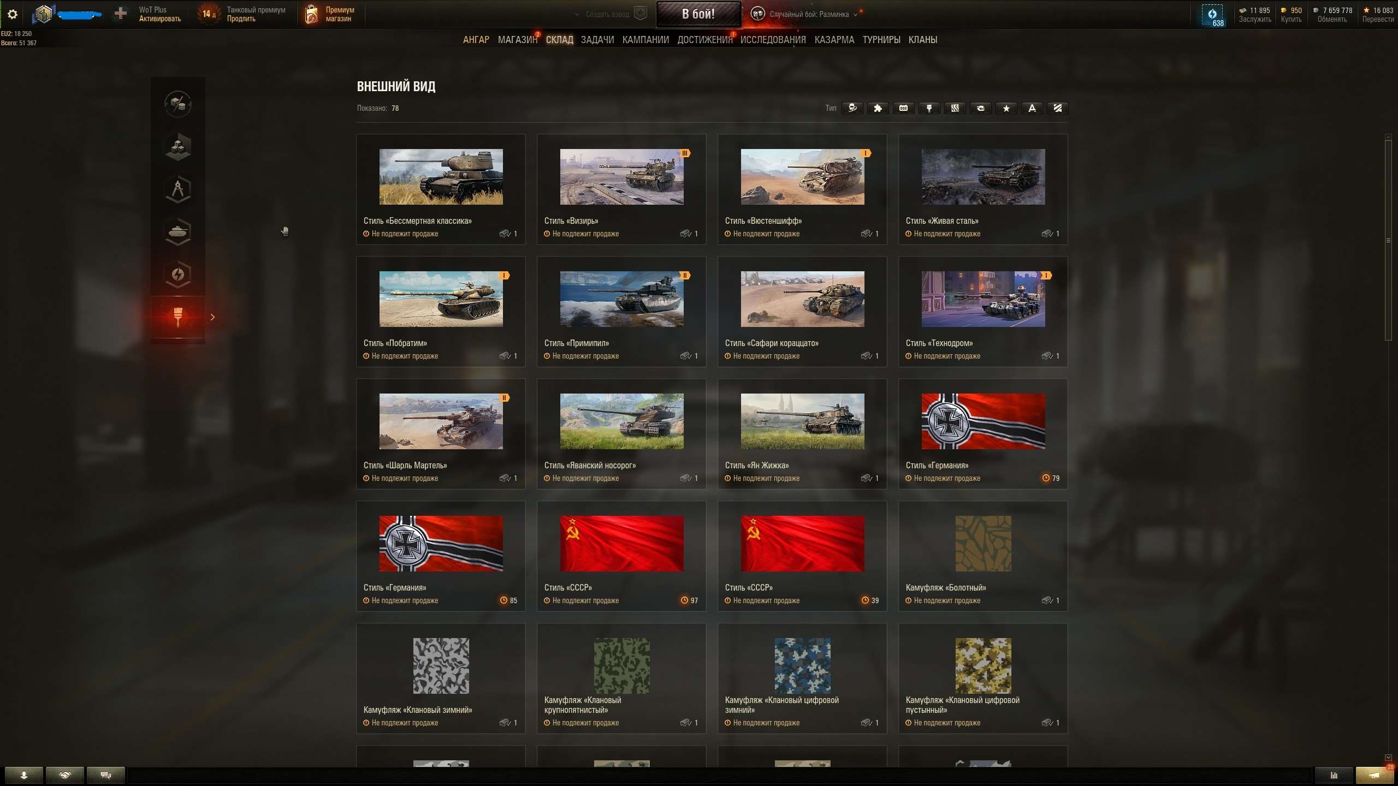Click the vertical scrollbar thumb
This screenshot has height=786, width=1398.
(1388, 240)
